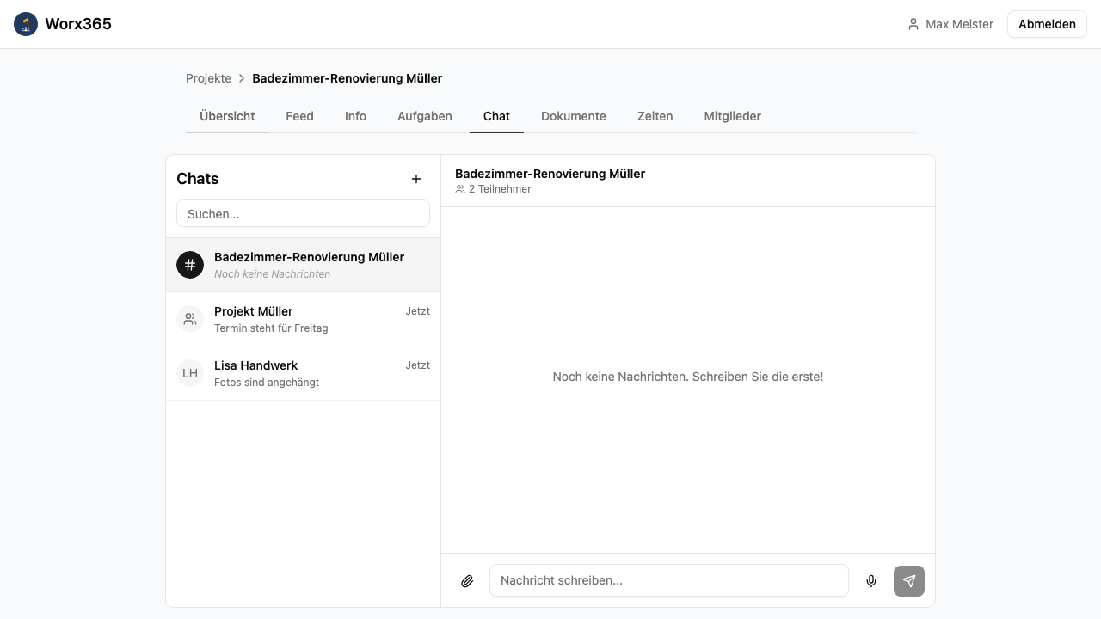Open the Aufgaben tab

[424, 116]
